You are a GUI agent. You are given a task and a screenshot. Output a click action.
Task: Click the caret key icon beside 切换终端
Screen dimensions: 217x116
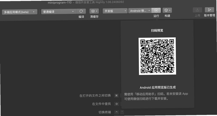click(117, 112)
